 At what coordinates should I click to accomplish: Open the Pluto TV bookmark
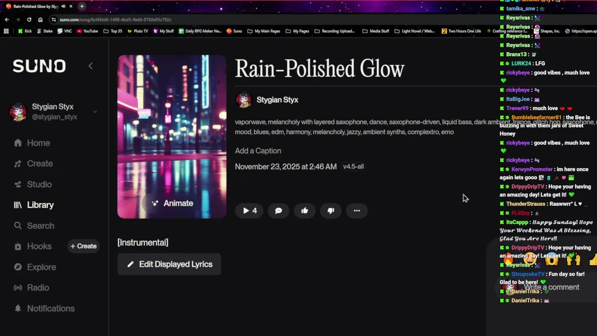[137, 31]
